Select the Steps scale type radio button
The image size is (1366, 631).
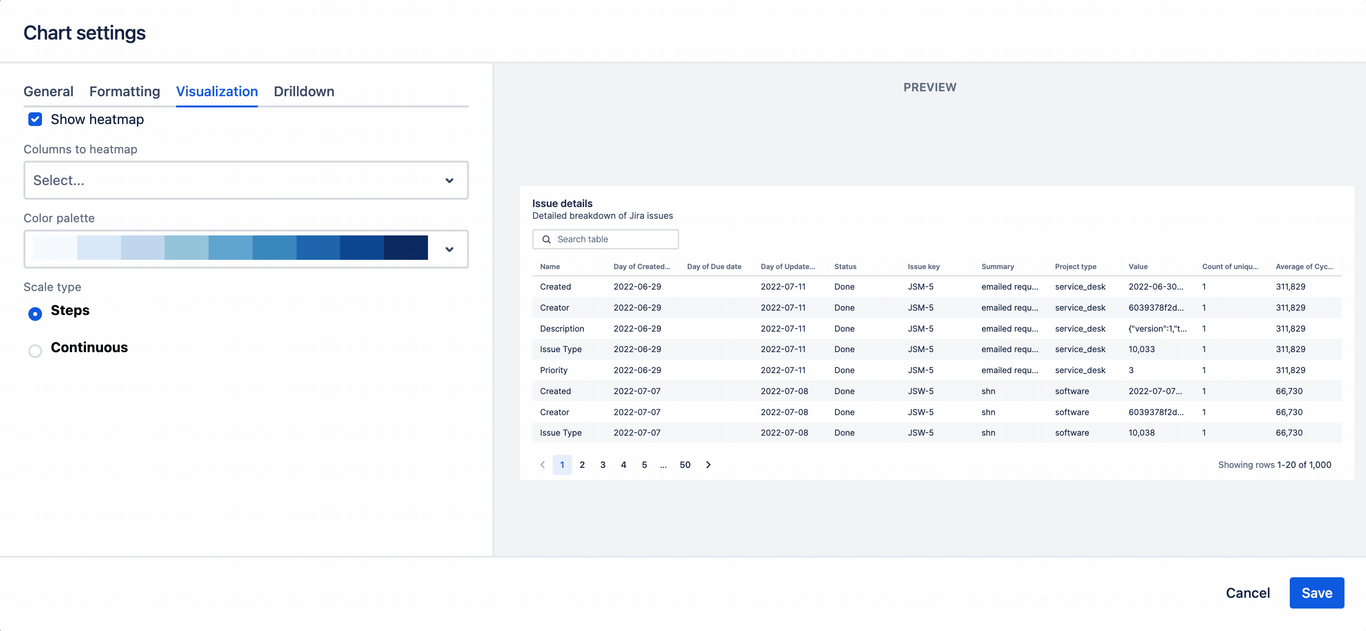click(x=35, y=314)
